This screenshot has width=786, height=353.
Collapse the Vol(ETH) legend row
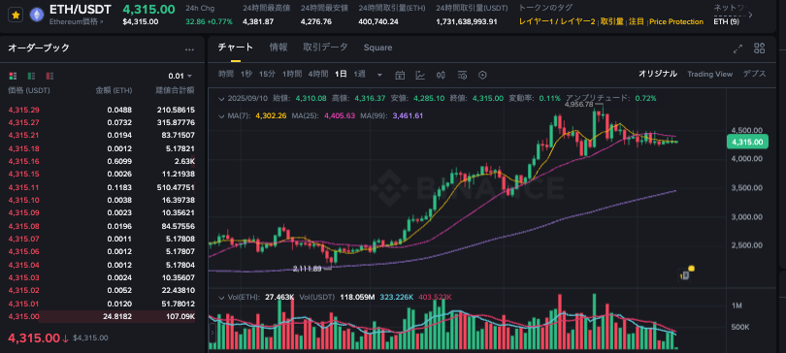[x=221, y=298]
